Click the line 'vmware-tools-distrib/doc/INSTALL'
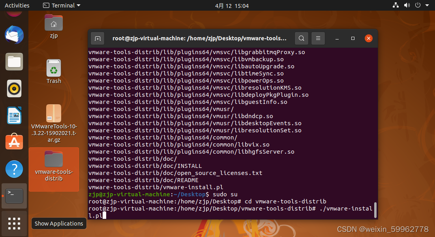The height and width of the screenshot is (237, 435). click(145, 166)
